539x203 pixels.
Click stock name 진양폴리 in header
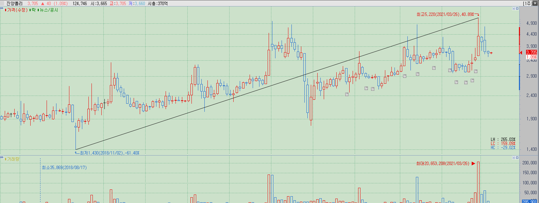click(x=14, y=3)
